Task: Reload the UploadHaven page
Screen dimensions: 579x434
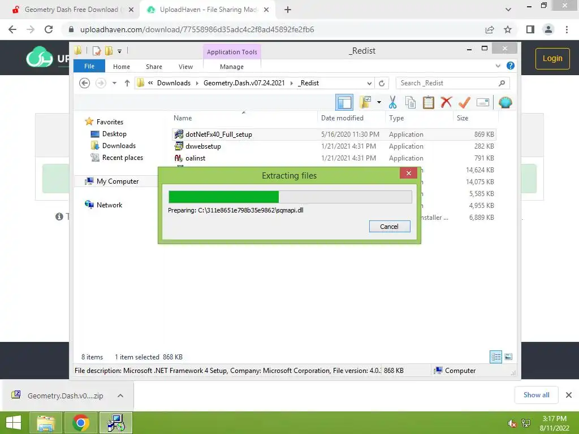Action: pyautogui.click(x=49, y=29)
